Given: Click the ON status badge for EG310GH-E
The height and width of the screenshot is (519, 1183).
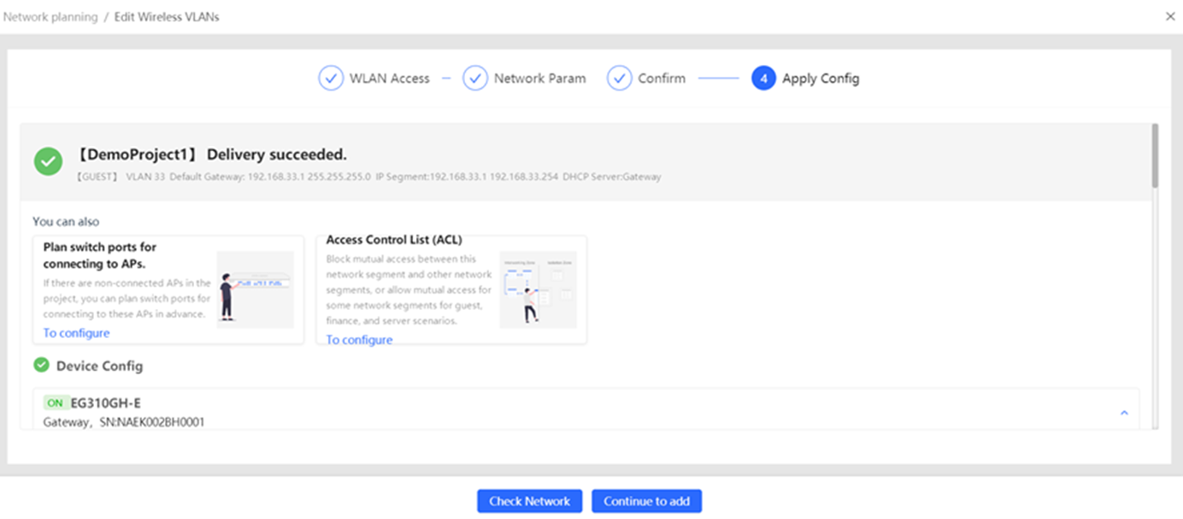Looking at the screenshot, I should [x=55, y=403].
